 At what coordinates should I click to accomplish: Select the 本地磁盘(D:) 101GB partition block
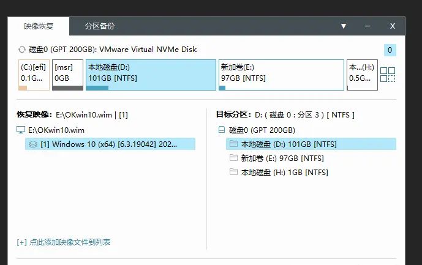pyautogui.click(x=151, y=75)
